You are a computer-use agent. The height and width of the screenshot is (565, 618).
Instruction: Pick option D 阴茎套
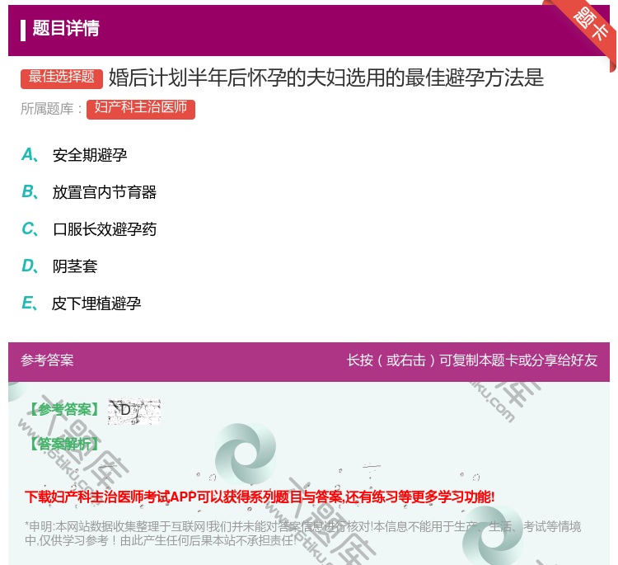point(59,266)
